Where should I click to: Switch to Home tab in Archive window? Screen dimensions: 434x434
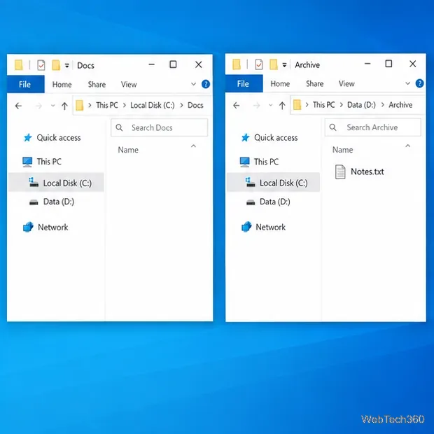pyautogui.click(x=280, y=84)
